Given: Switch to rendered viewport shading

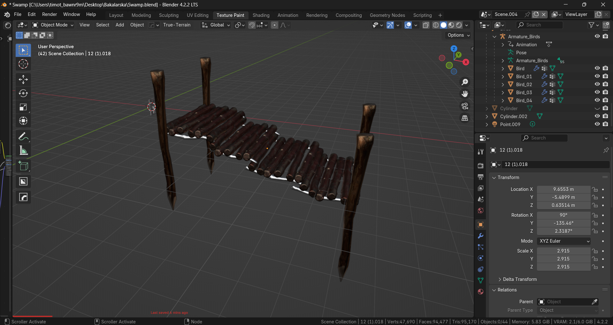Looking at the screenshot, I should [459, 25].
